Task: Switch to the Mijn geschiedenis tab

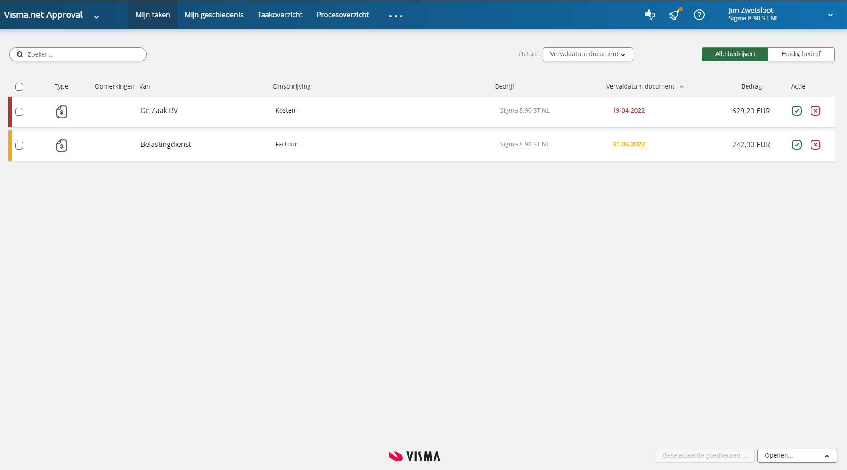Action: pyautogui.click(x=214, y=14)
